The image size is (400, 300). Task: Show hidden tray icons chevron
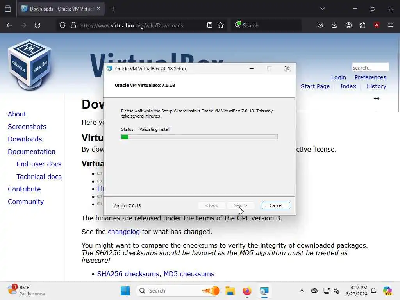point(302,291)
